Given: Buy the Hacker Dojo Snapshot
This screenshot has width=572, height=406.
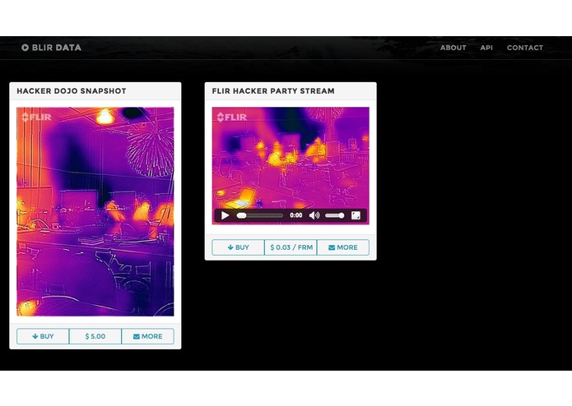Looking at the screenshot, I should (x=43, y=336).
